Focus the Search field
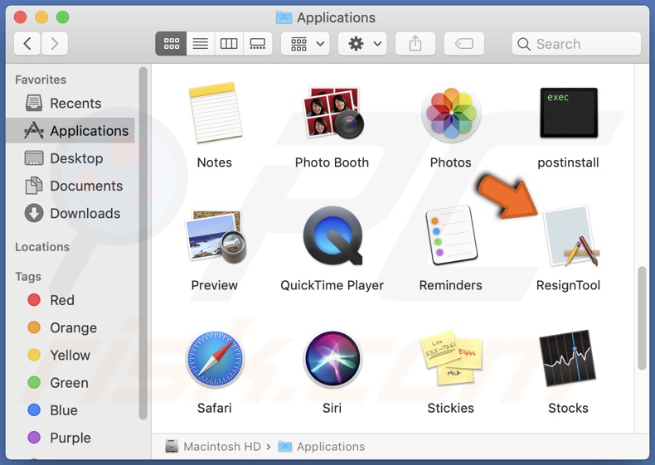The width and height of the screenshot is (655, 465). pyautogui.click(x=576, y=43)
